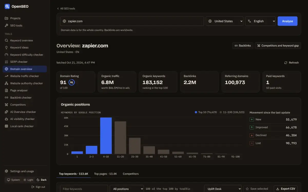Switch to the Top keywords tab
The height and width of the screenshot is (192, 308).
(74, 174)
